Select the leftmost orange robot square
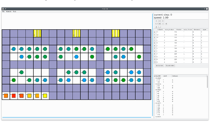Screen dimensions: 210x122 tap(6, 96)
